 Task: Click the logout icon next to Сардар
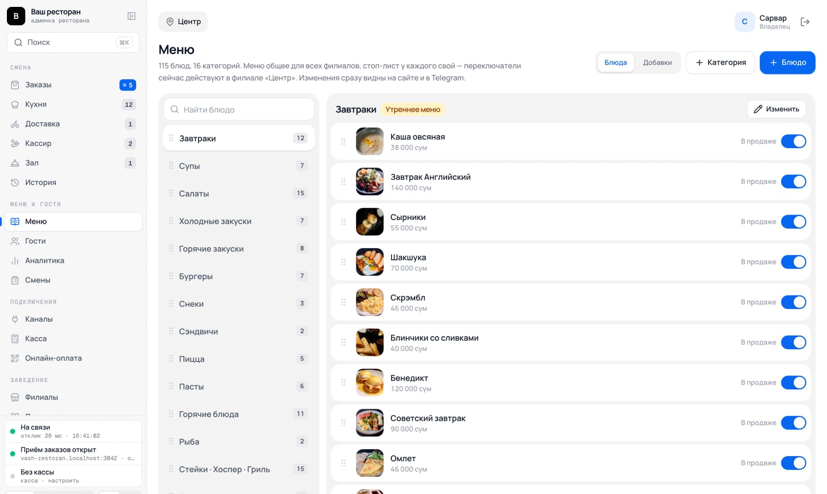805,22
